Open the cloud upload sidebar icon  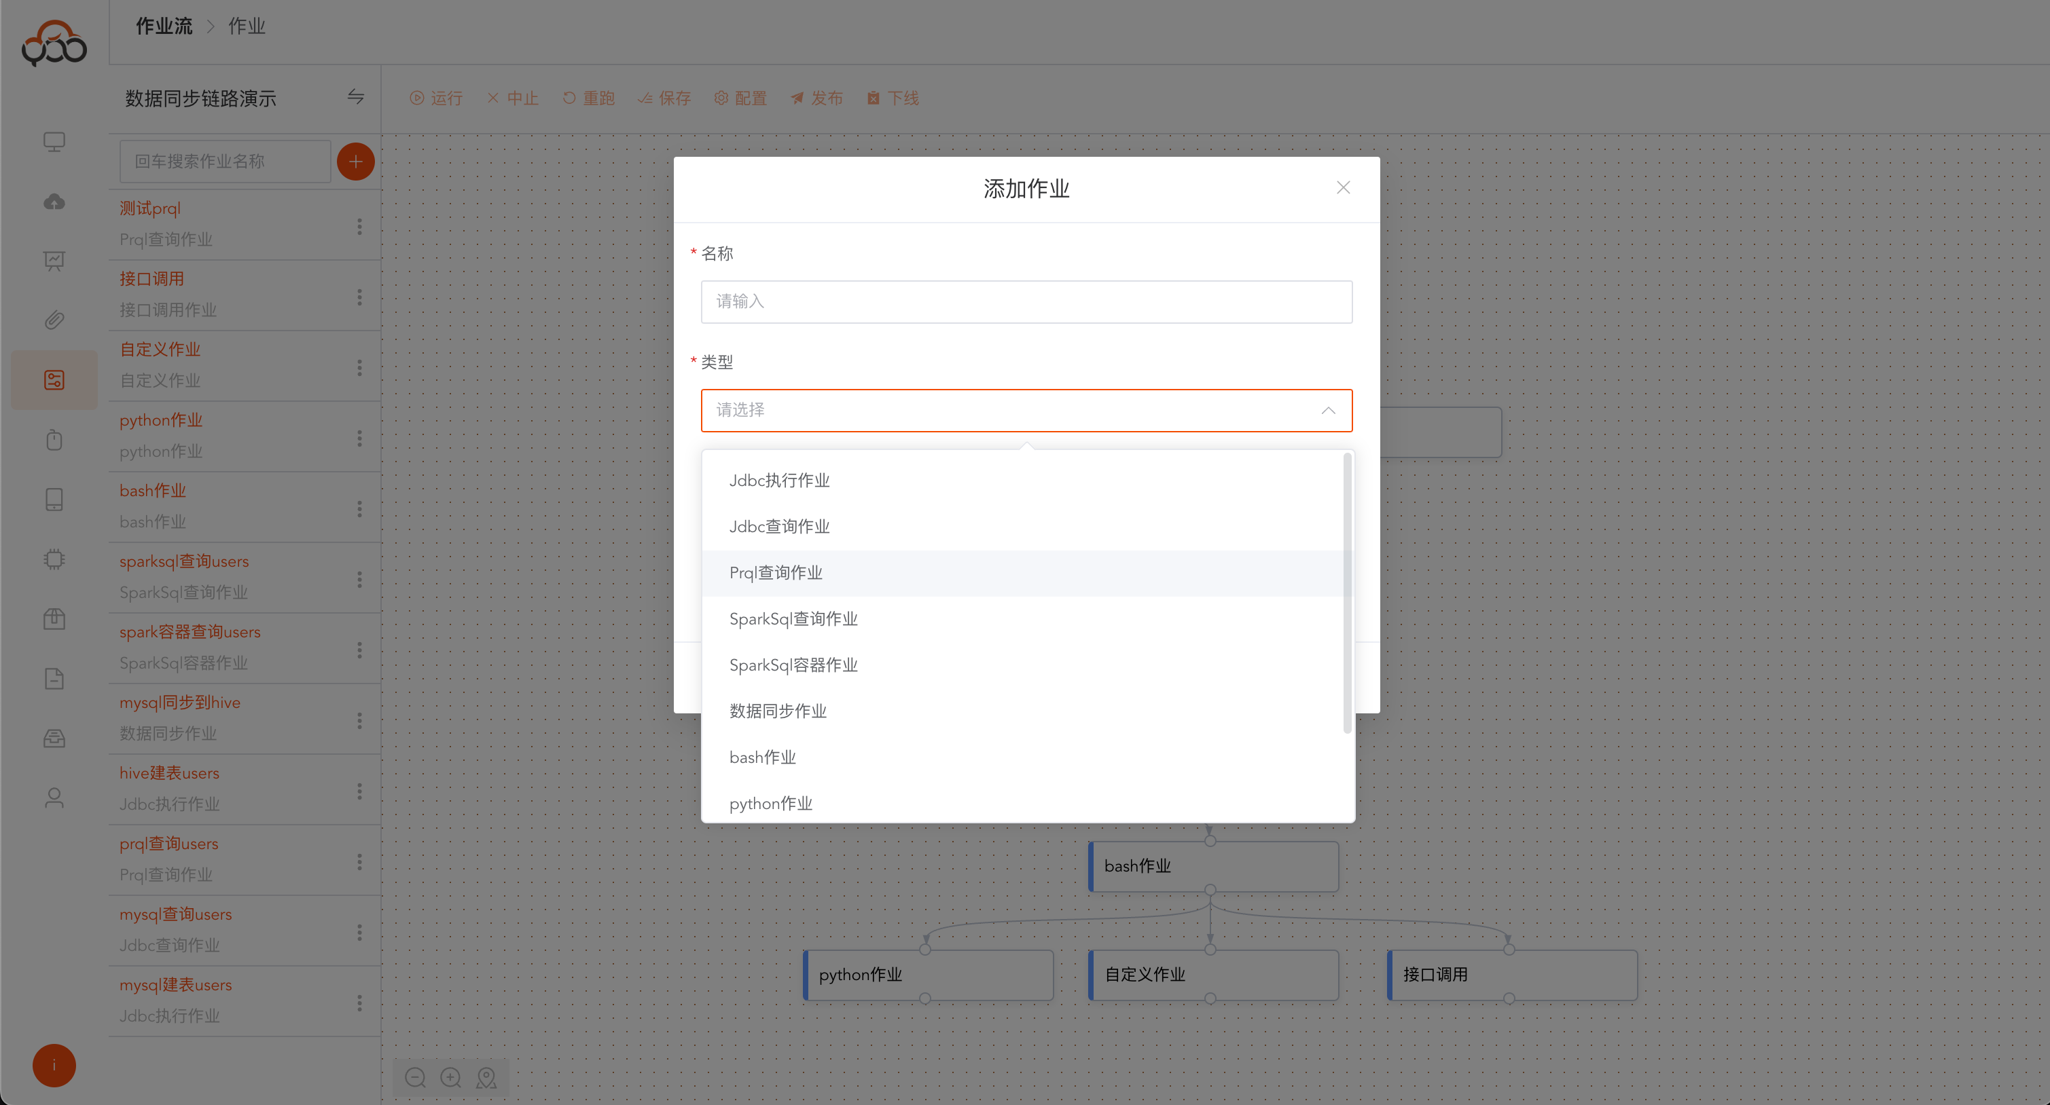coord(54,202)
